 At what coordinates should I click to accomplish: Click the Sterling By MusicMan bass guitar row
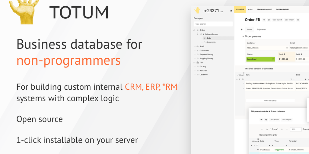(270, 84)
